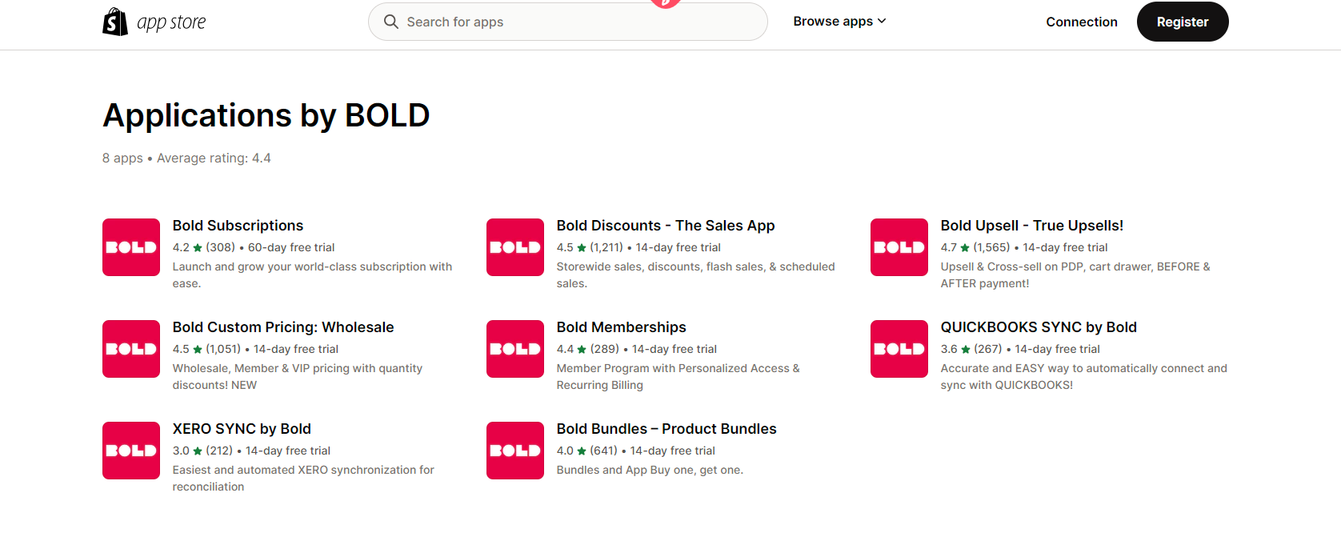Click 'Bundles and App Buy one, get one.' text

pyautogui.click(x=650, y=470)
